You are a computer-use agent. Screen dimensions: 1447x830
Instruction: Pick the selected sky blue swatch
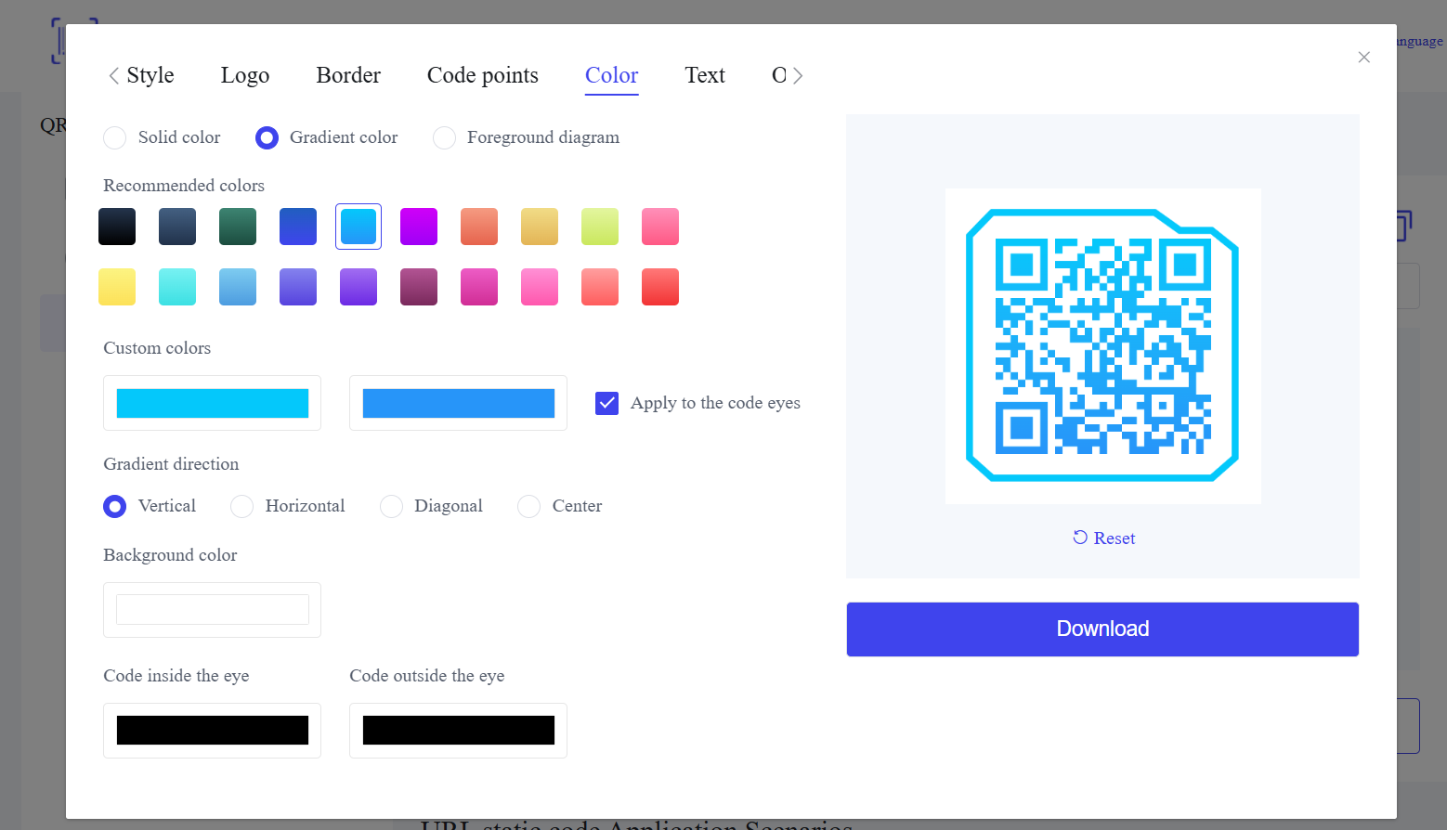point(358,227)
